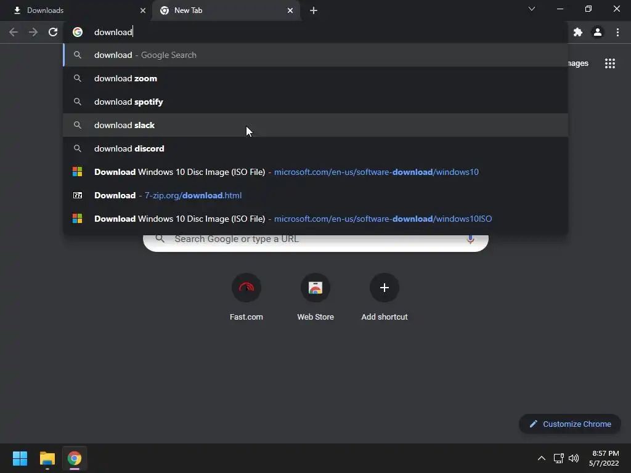Click Customize Chrome button
The image size is (631, 473).
(570, 424)
